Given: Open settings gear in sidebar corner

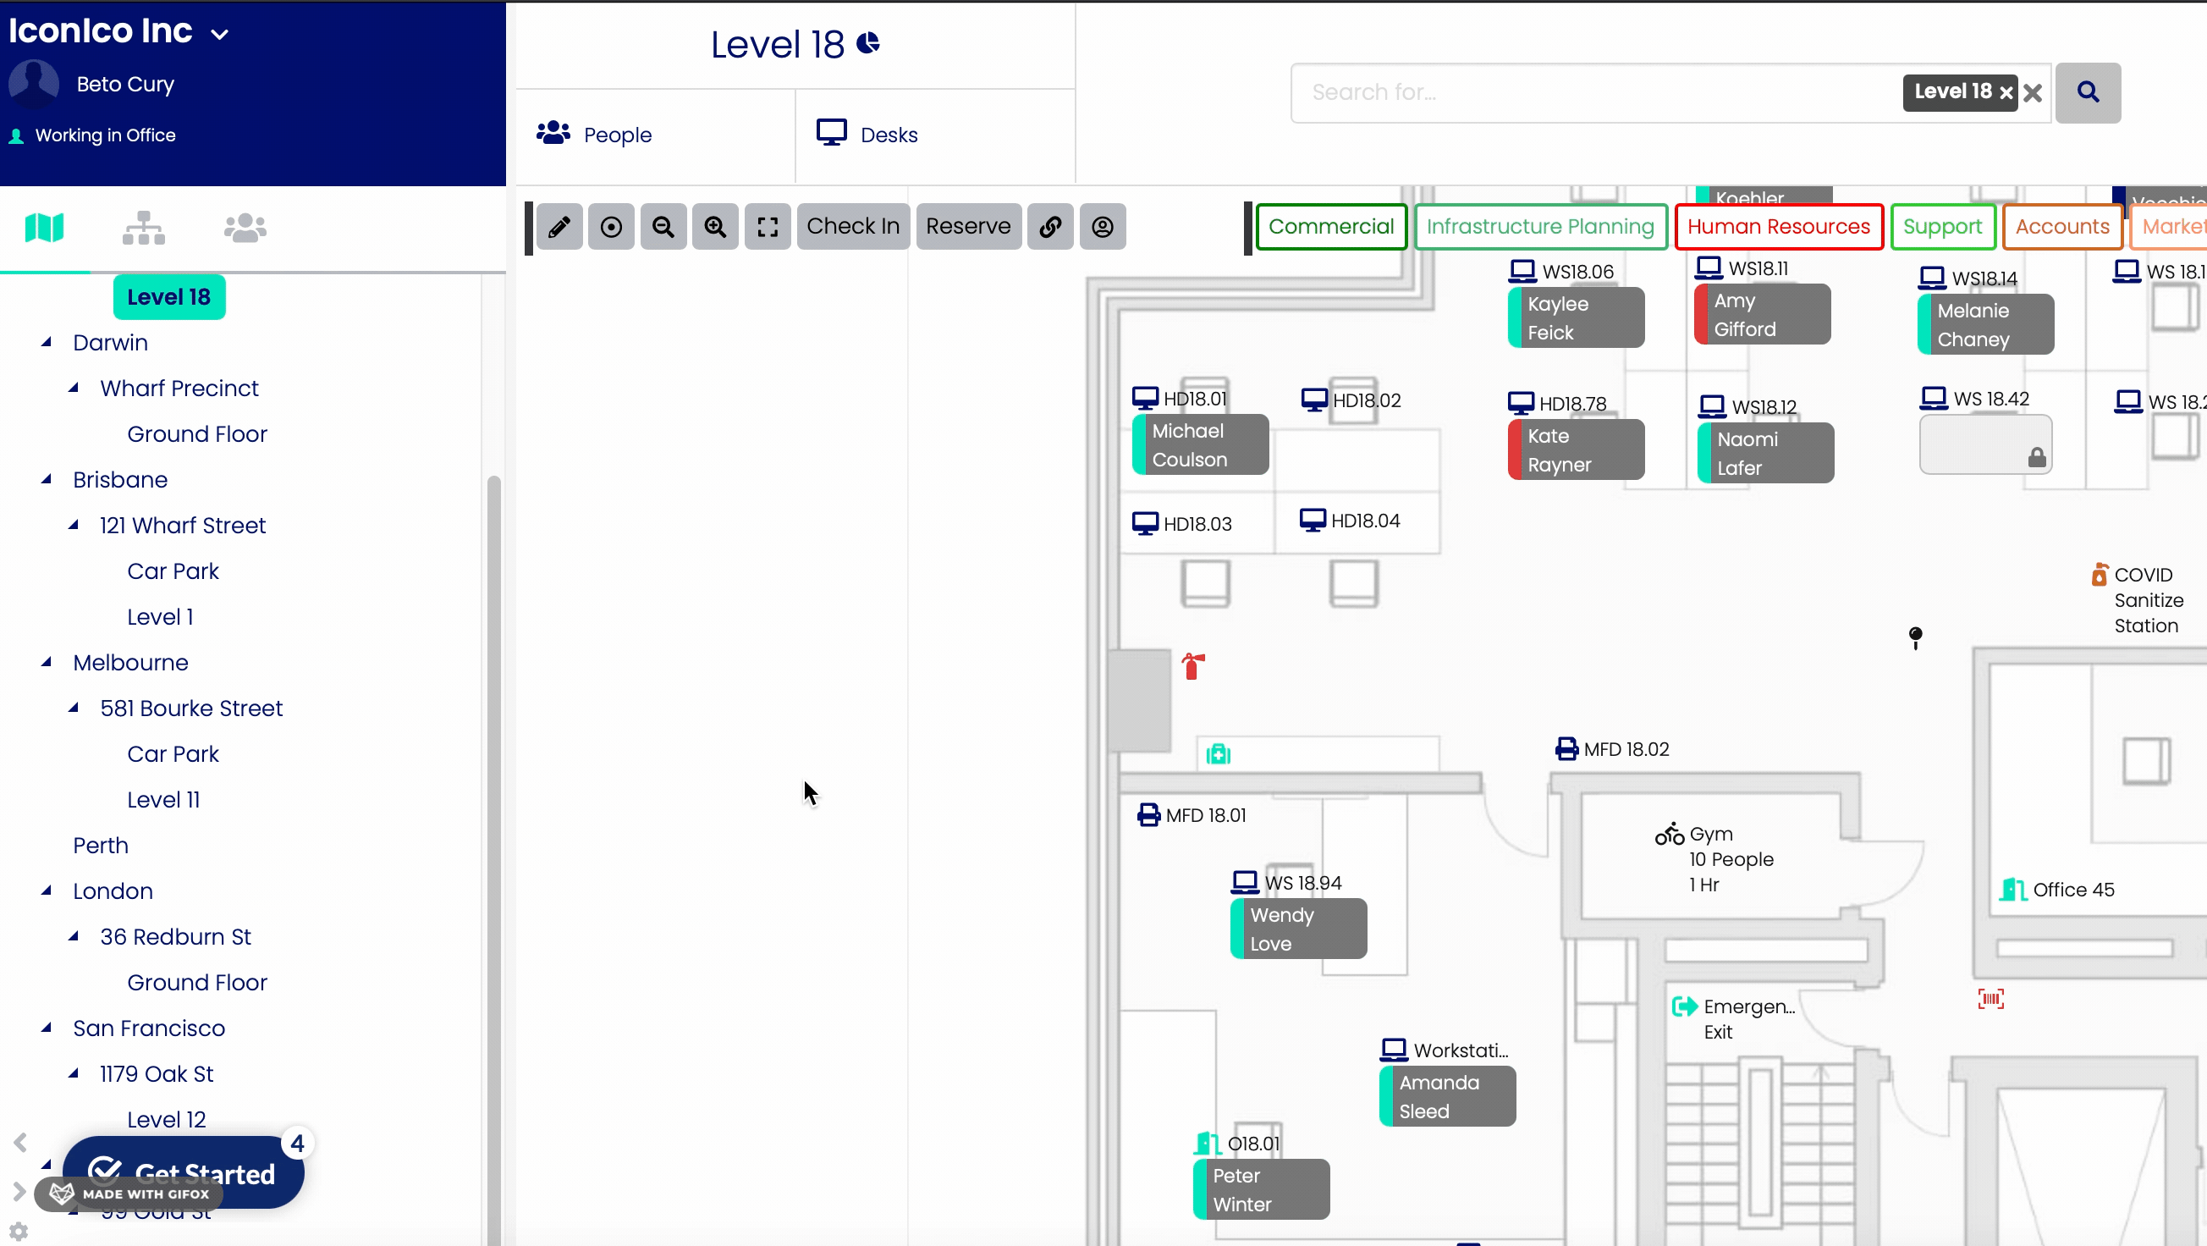Looking at the screenshot, I should pos(19,1232).
